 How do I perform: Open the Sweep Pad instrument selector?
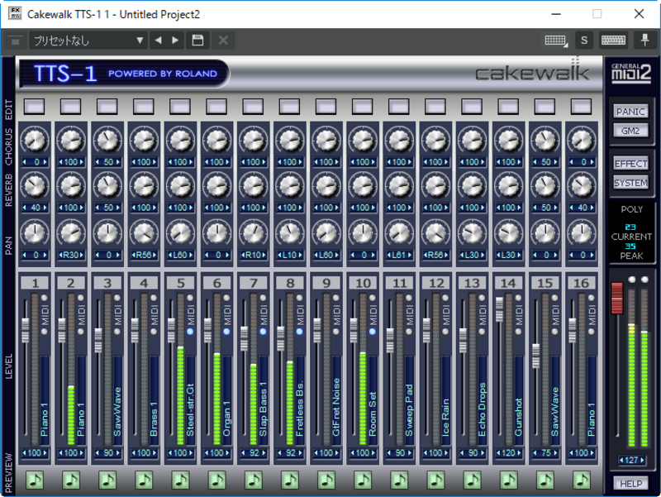click(x=409, y=400)
